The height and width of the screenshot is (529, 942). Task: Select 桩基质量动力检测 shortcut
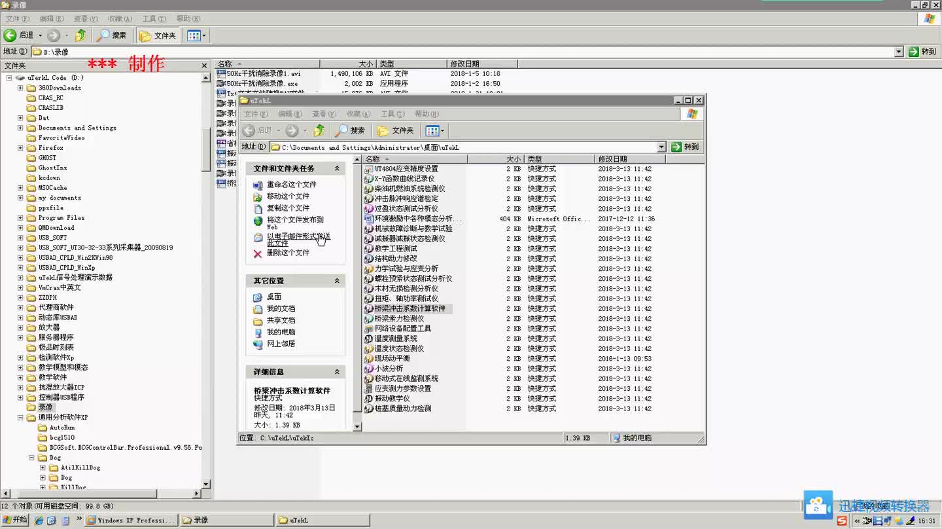(398, 409)
